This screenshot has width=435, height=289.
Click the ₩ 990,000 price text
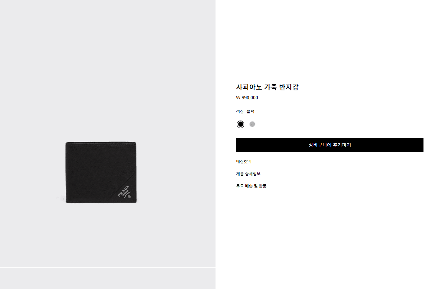pyautogui.click(x=247, y=98)
